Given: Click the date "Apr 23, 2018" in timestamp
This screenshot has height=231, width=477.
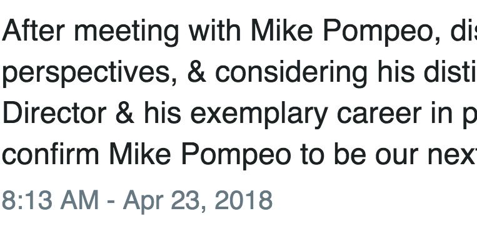Looking at the screenshot, I should click(198, 201).
